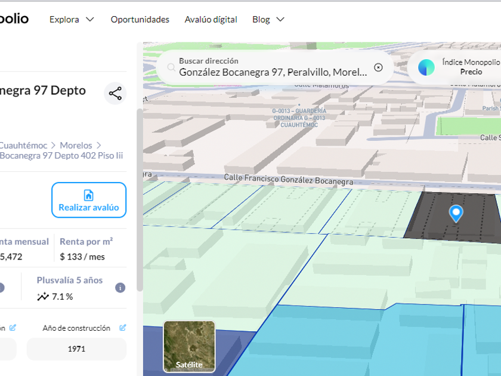Follow the Morelos breadcrumb link

(76, 145)
